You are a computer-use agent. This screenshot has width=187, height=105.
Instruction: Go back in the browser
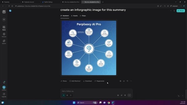(x=3, y=6)
